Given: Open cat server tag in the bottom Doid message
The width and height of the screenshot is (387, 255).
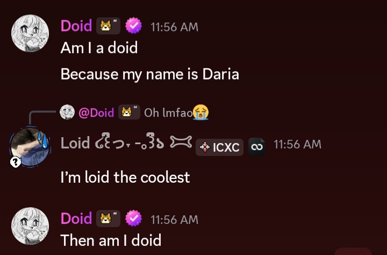Looking at the screenshot, I should [108, 219].
